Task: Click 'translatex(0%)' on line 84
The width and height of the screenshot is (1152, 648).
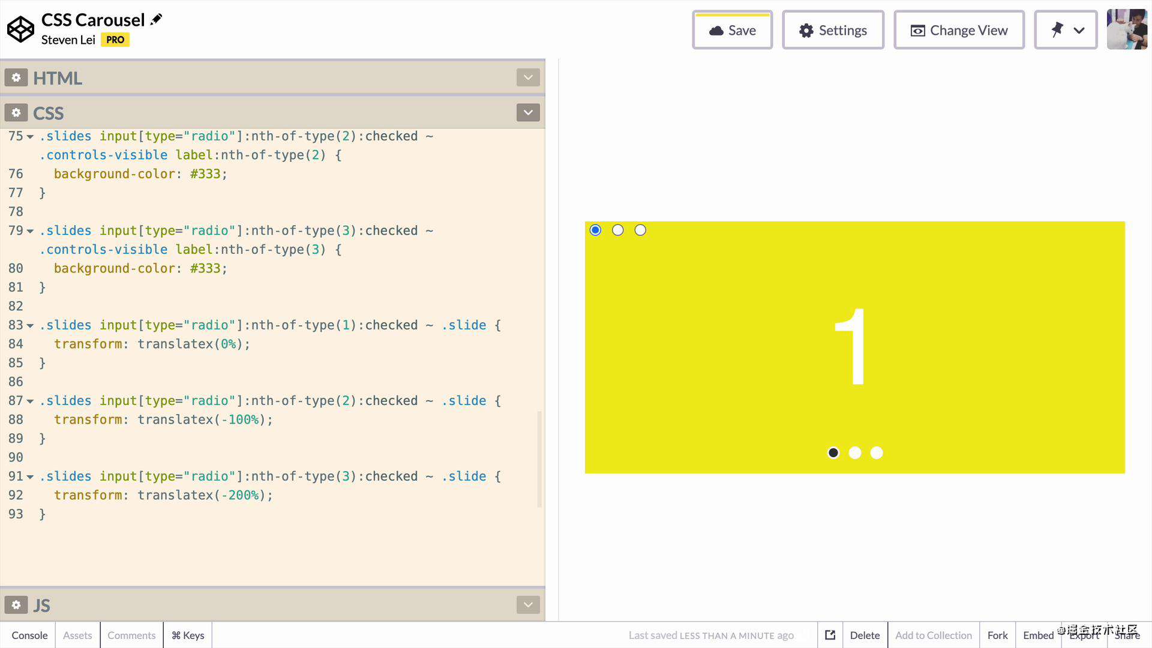Action: point(190,344)
